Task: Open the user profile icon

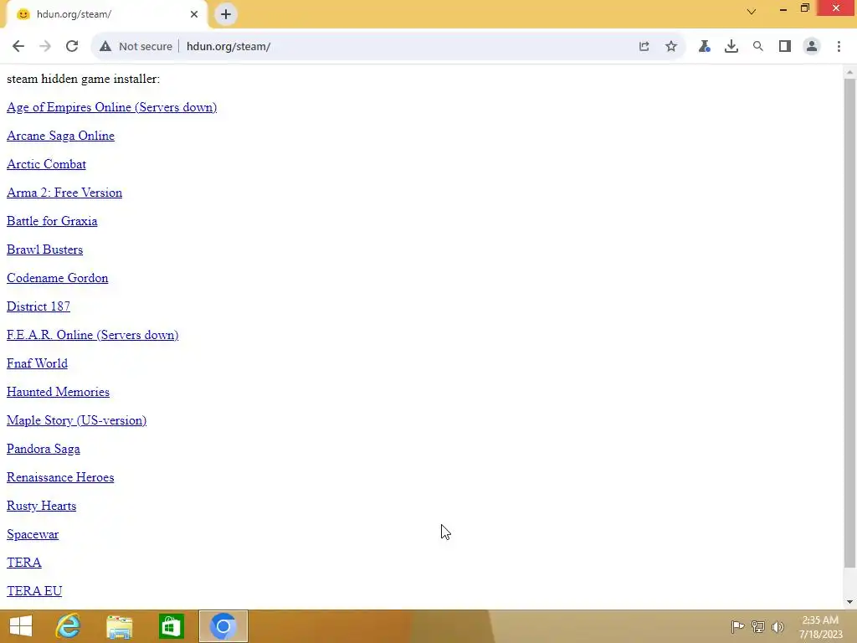Action: pyautogui.click(x=812, y=47)
